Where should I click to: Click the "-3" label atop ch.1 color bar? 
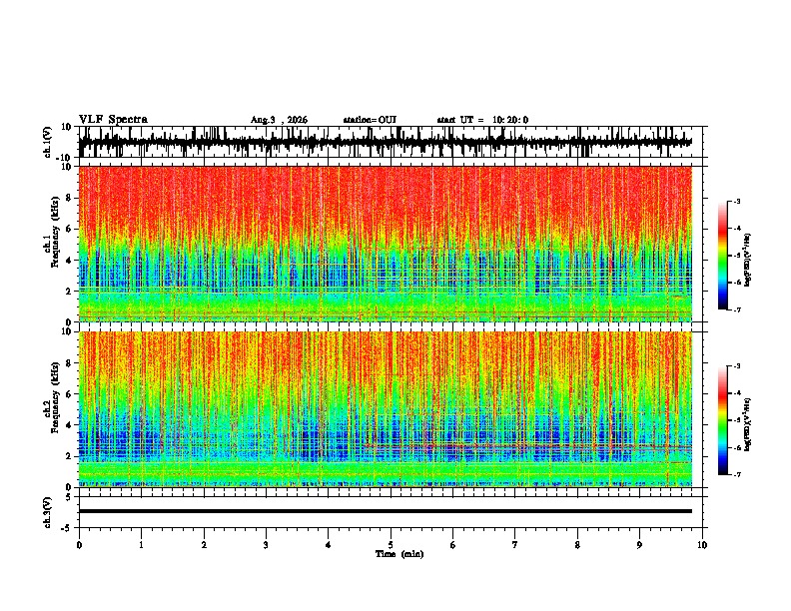[x=737, y=201]
